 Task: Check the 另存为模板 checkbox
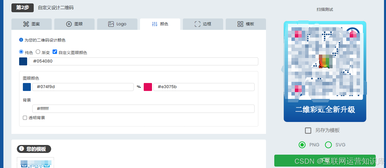tap(308, 130)
